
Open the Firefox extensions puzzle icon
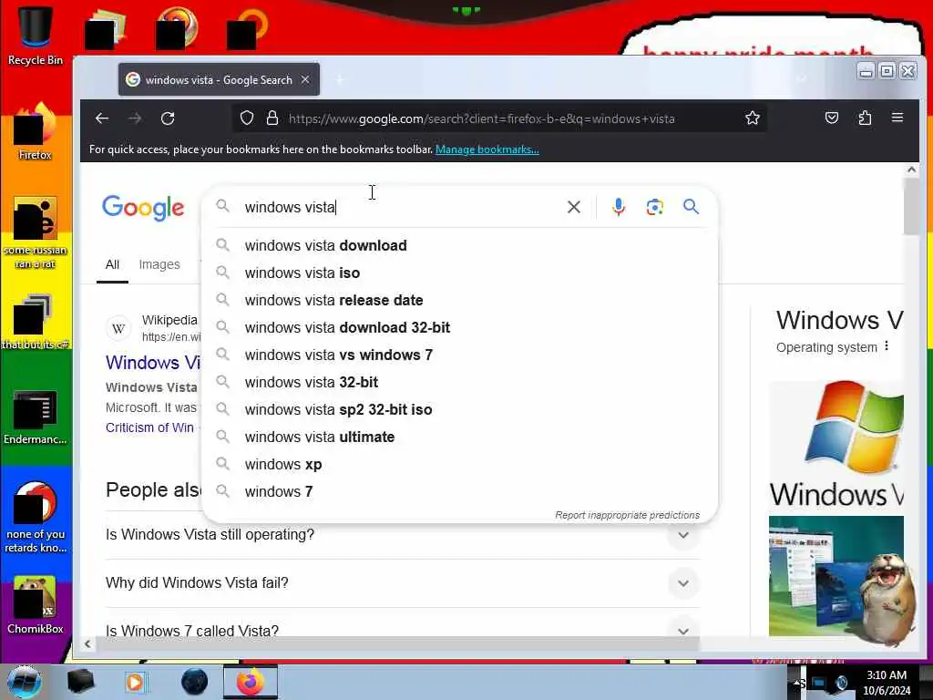coord(865,118)
